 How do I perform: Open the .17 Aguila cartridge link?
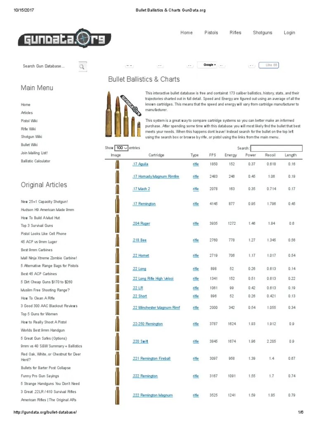coord(140,164)
